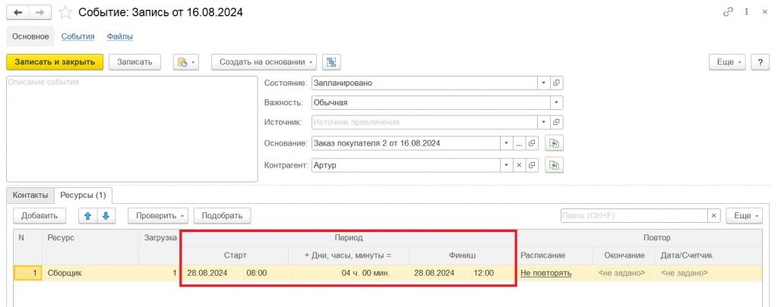Viewport: 778px width, 307px height.
Task: Copy link via the chain icon
Action: [729, 12]
